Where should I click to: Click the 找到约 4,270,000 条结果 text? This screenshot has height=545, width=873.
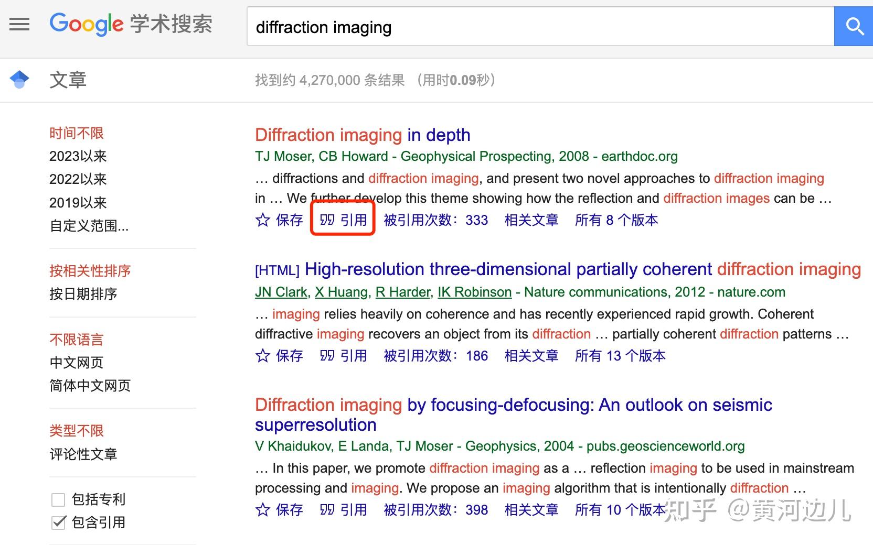pos(330,80)
